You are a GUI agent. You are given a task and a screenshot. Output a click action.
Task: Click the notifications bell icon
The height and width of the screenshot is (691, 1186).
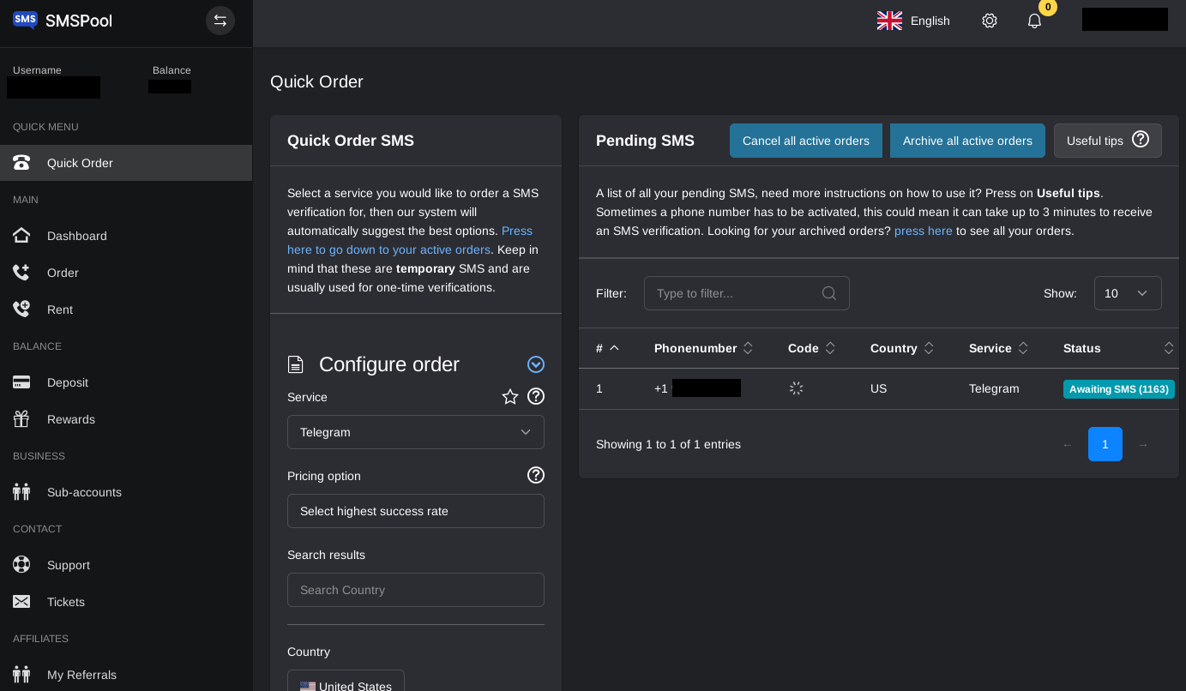[x=1034, y=21]
